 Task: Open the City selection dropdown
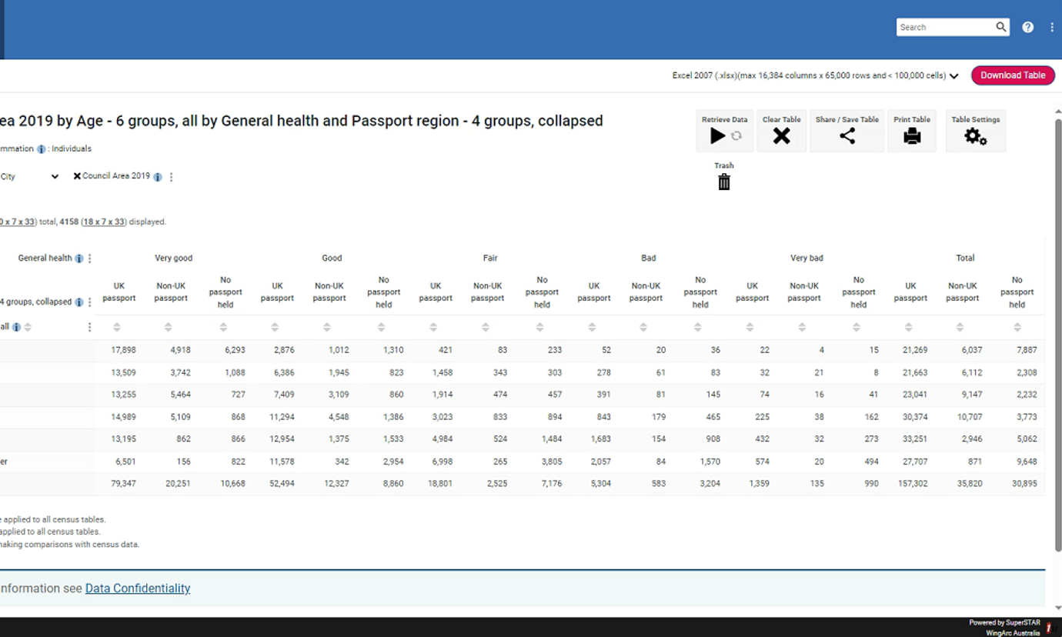[55, 176]
